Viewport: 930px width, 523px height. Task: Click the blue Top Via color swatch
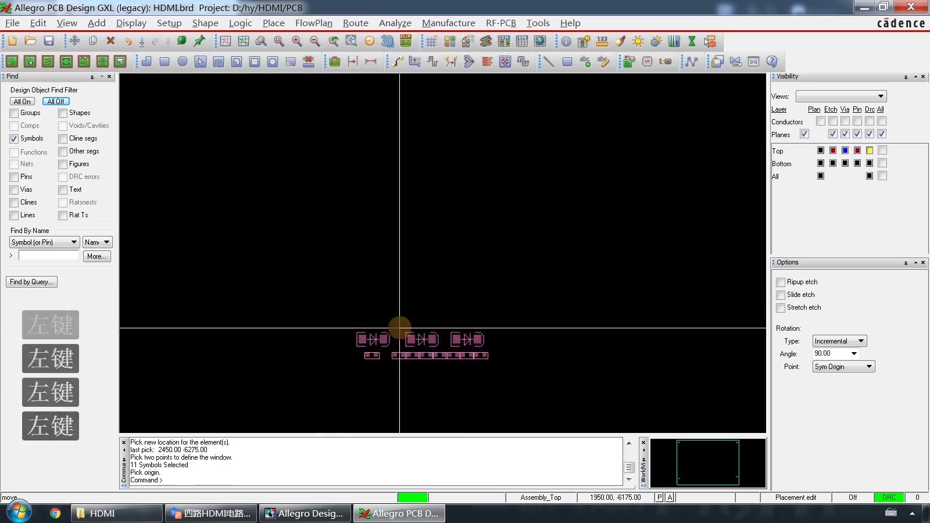point(845,151)
